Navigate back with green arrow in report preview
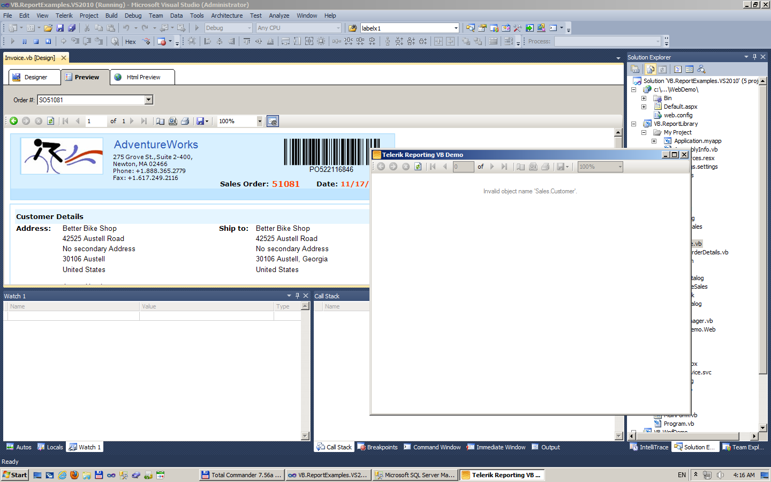The image size is (771, 482). [13, 121]
